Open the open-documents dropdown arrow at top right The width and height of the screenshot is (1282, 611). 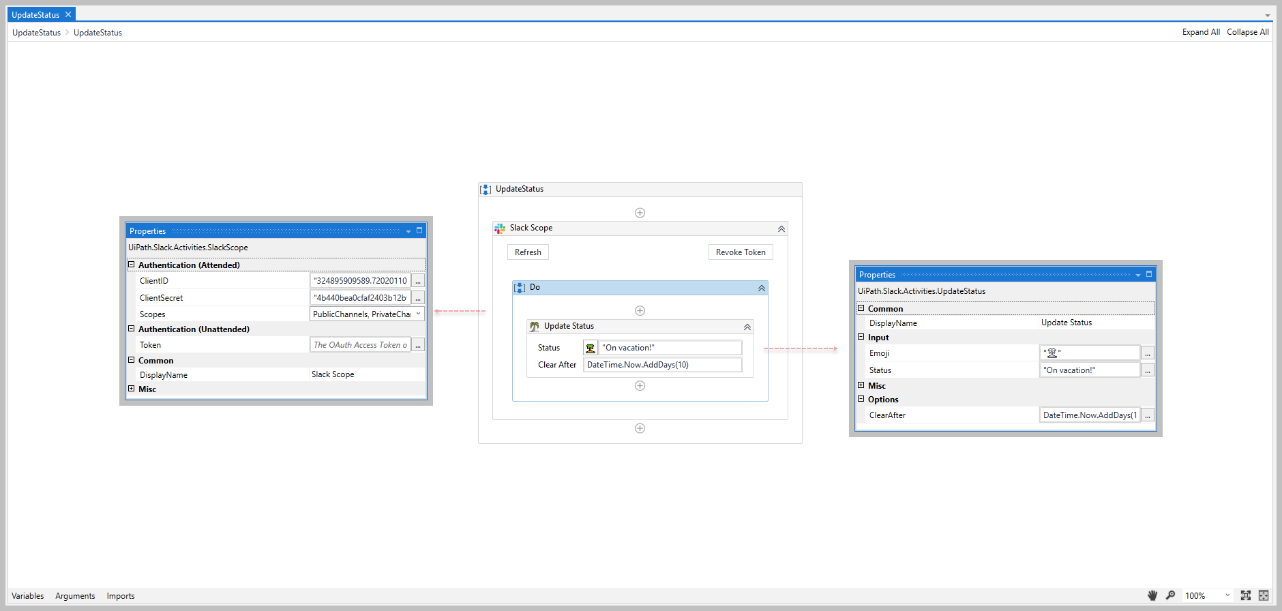[1268, 15]
